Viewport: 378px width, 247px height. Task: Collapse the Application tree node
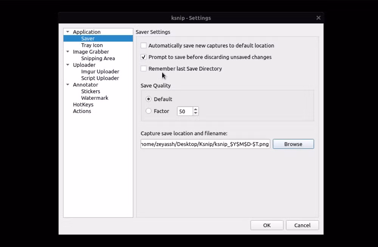pos(68,32)
